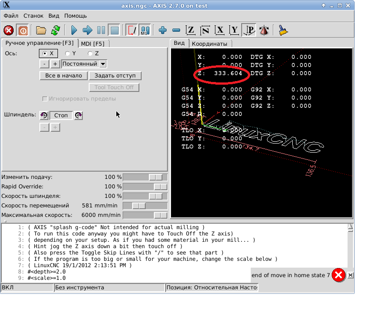367x336 pixels.
Task: Toggle rotate view cone icon
Action: click(264, 30)
